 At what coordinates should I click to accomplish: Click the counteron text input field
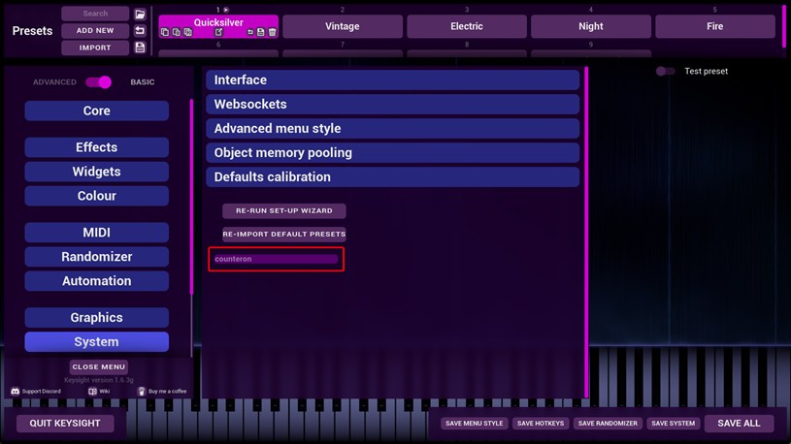click(276, 259)
